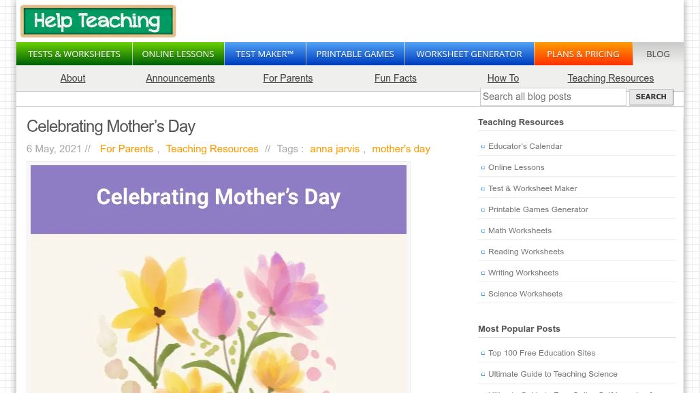Click the blog search input field
This screenshot has width=700, height=393.
point(552,97)
